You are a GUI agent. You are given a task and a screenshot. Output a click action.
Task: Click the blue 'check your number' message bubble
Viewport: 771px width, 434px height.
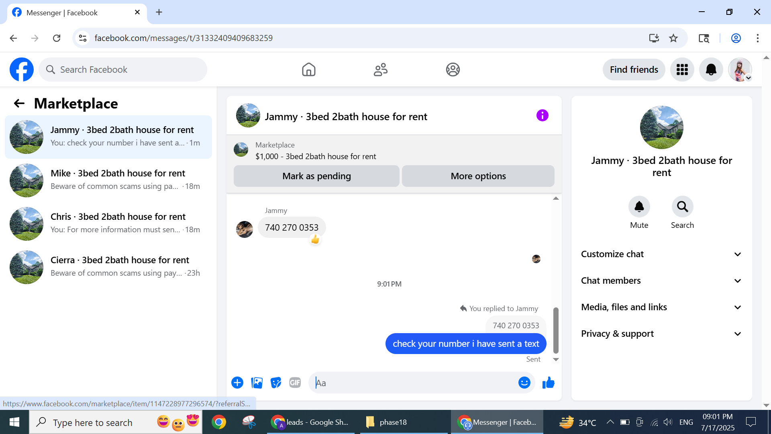coord(466,344)
